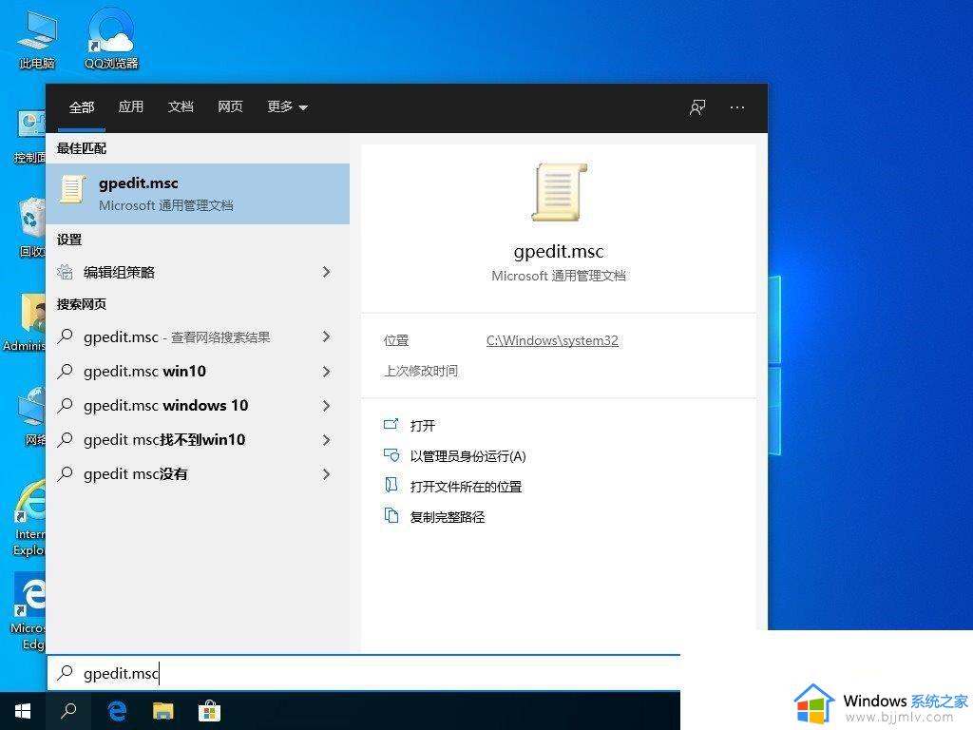Expand the gpedit.msc win10 suggestion arrow

(x=327, y=372)
